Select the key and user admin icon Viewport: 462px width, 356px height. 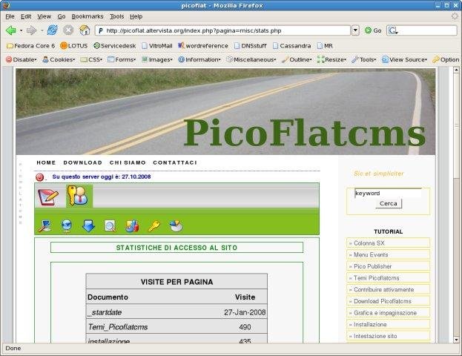coord(78,196)
